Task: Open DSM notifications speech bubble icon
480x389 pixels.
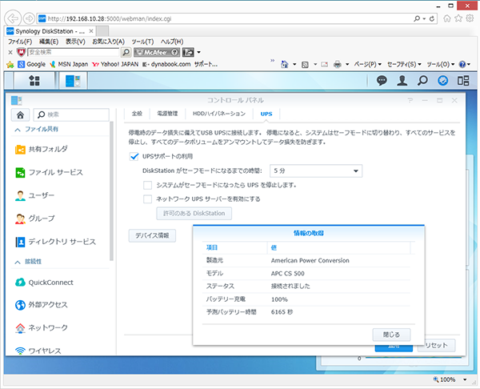Action: click(382, 81)
